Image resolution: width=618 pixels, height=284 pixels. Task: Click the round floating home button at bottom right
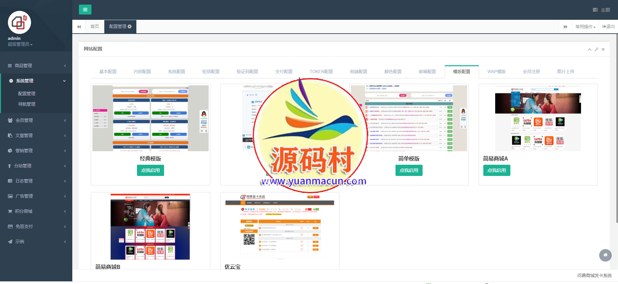(x=605, y=255)
